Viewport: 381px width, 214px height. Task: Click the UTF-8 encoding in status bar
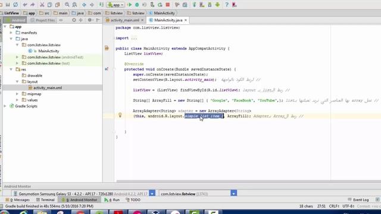pos(348,206)
